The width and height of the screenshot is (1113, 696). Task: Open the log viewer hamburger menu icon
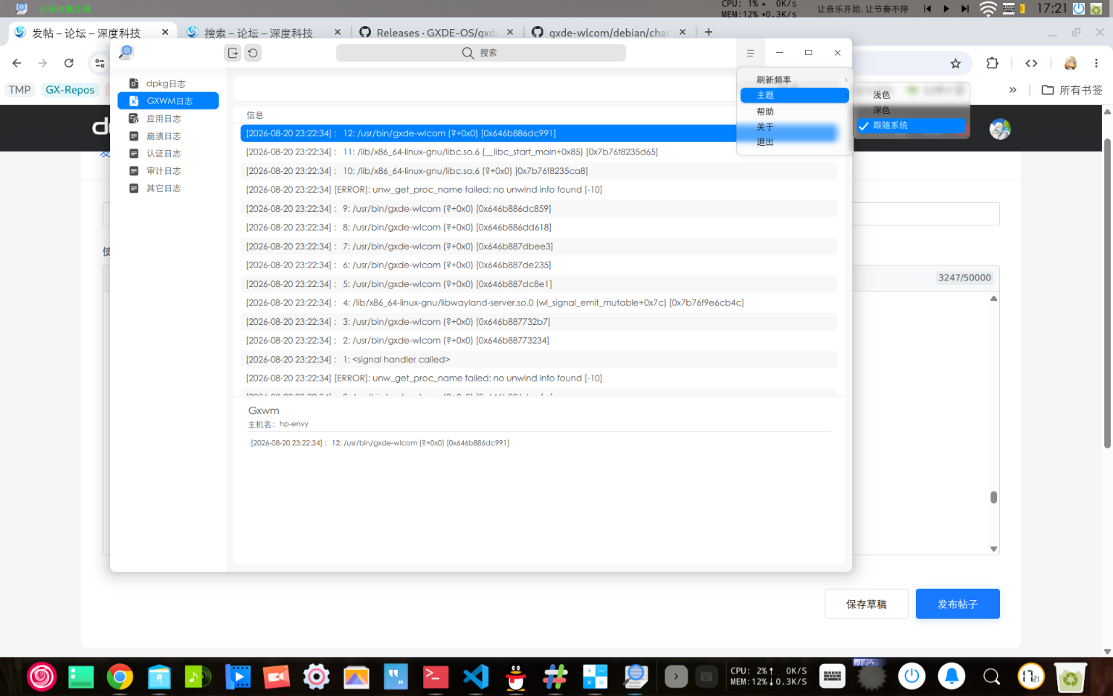pyautogui.click(x=751, y=53)
